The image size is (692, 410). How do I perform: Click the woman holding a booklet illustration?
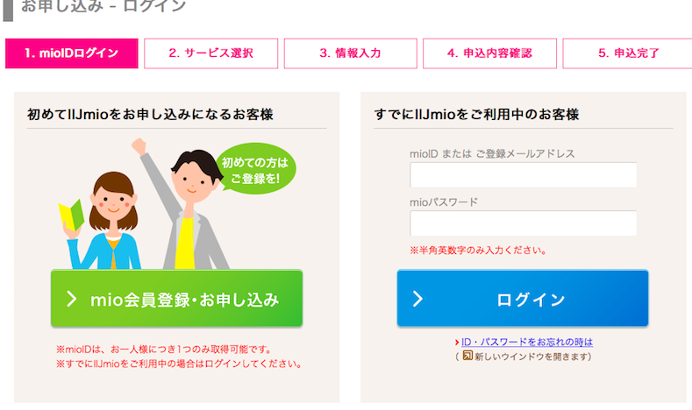click(x=103, y=221)
